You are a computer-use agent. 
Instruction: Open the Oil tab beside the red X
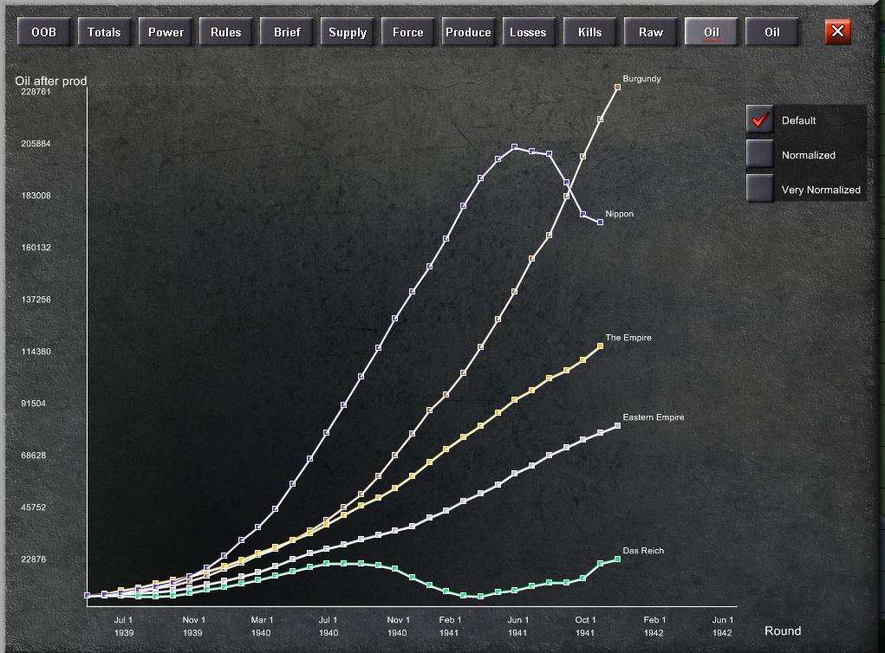pyautogui.click(x=771, y=32)
